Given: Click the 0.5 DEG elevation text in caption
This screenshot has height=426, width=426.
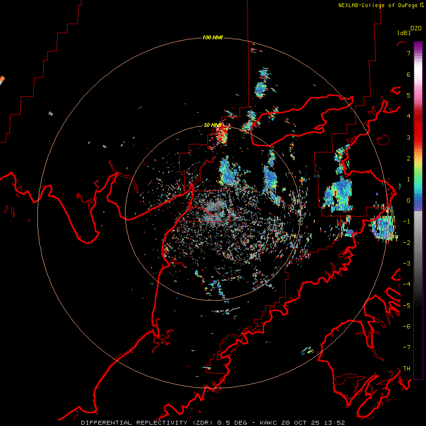Looking at the screenshot, I should (232, 423).
